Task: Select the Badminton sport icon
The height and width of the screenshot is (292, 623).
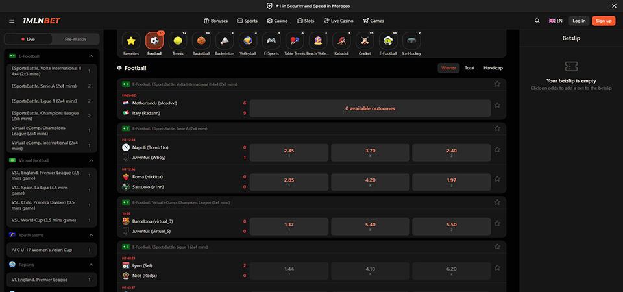Action: (x=225, y=40)
